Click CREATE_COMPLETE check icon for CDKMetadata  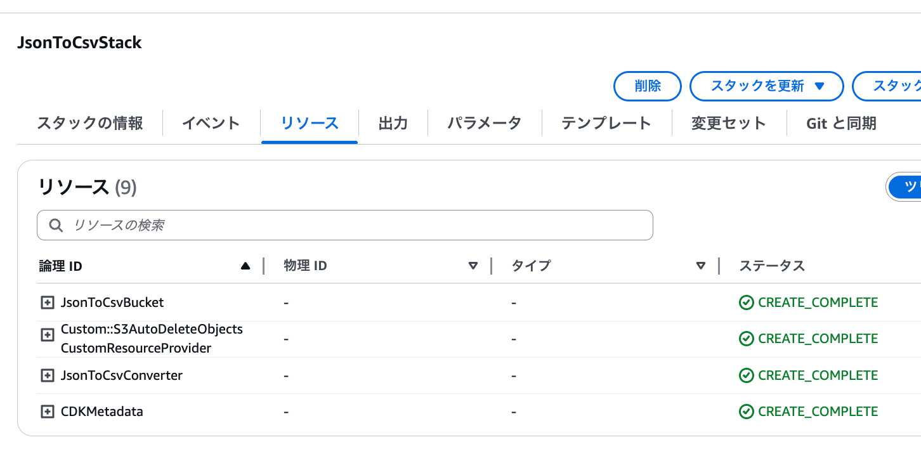tap(746, 412)
